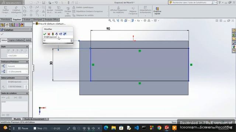Open Google Chrome from taskbar
Screen dimensions: 236x132
159,128
